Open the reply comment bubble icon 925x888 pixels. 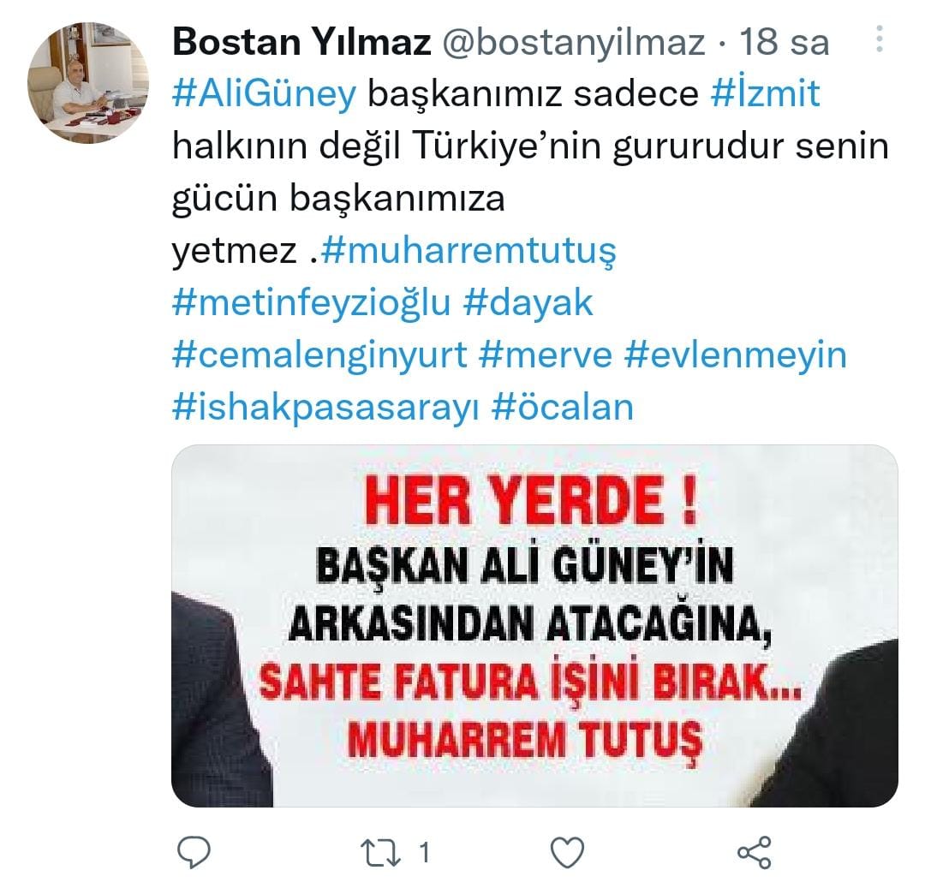point(194,853)
